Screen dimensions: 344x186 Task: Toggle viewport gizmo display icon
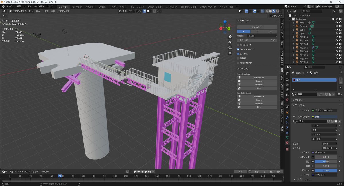[x=246, y=11]
